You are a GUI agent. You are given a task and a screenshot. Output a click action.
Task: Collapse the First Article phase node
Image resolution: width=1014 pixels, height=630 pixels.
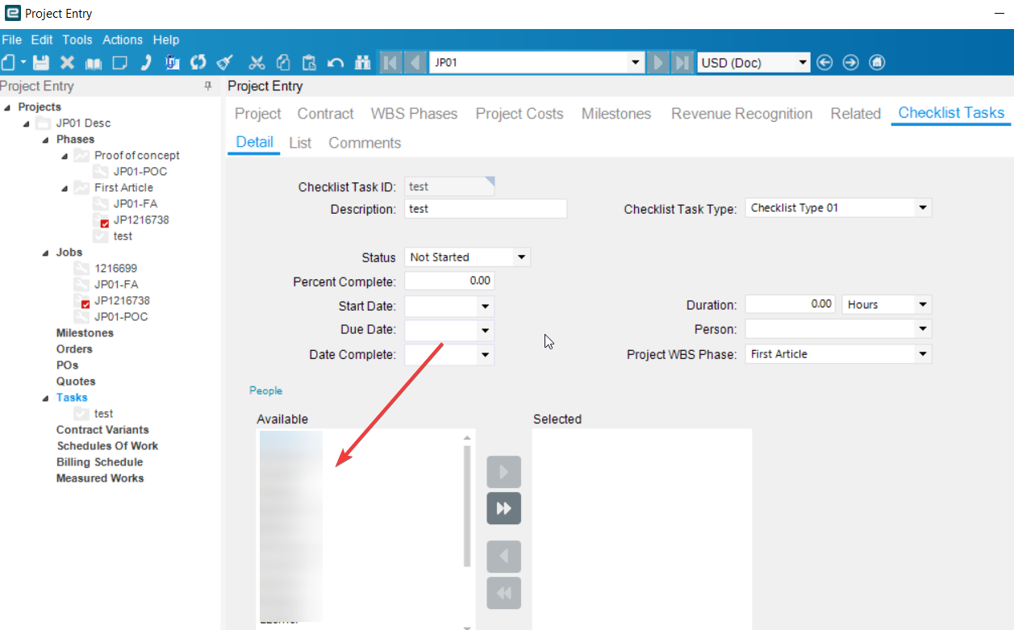click(65, 188)
